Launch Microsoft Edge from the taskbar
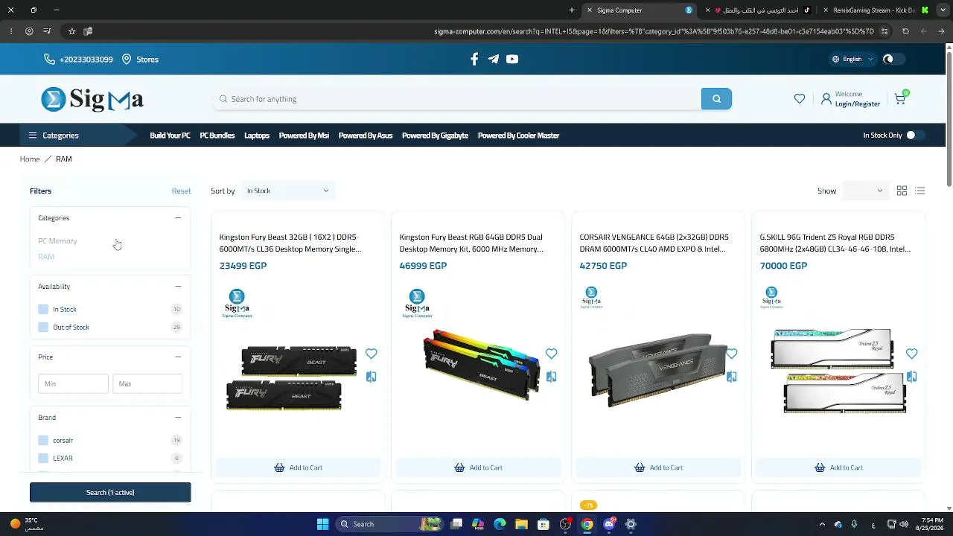 [500, 524]
